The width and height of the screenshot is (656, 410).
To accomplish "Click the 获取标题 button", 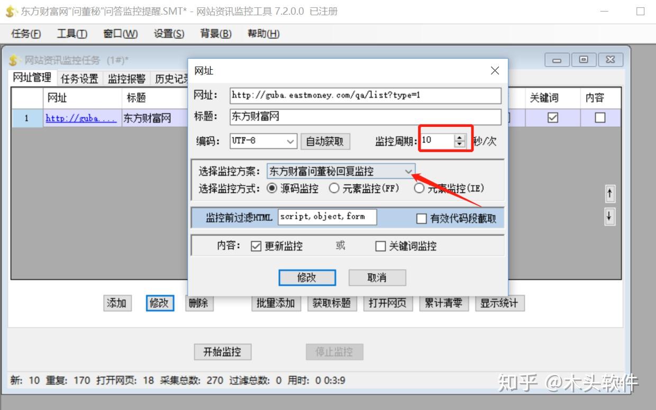I will [332, 303].
